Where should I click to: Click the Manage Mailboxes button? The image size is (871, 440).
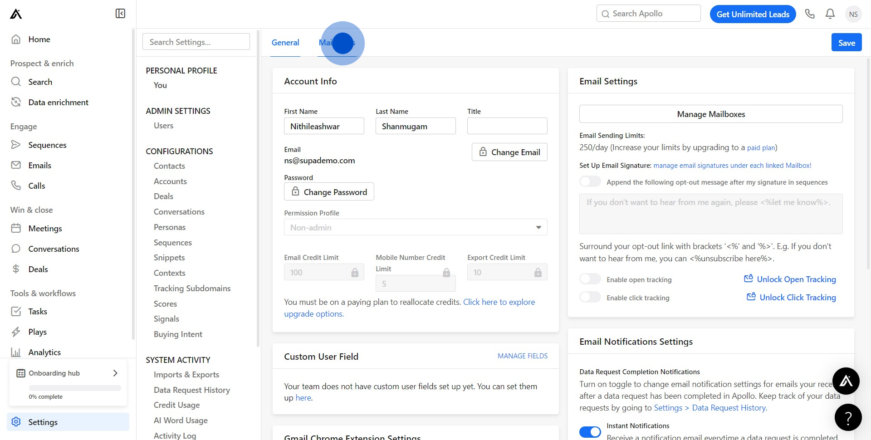tap(710, 114)
